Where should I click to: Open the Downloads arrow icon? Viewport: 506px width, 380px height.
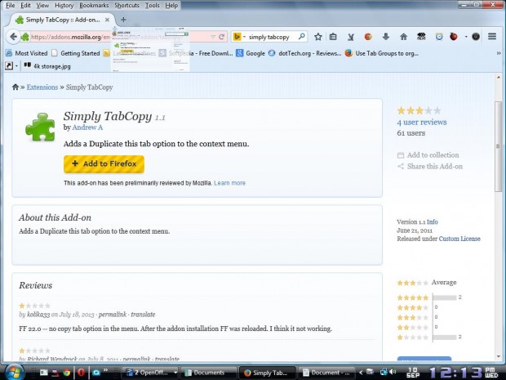pos(386,37)
